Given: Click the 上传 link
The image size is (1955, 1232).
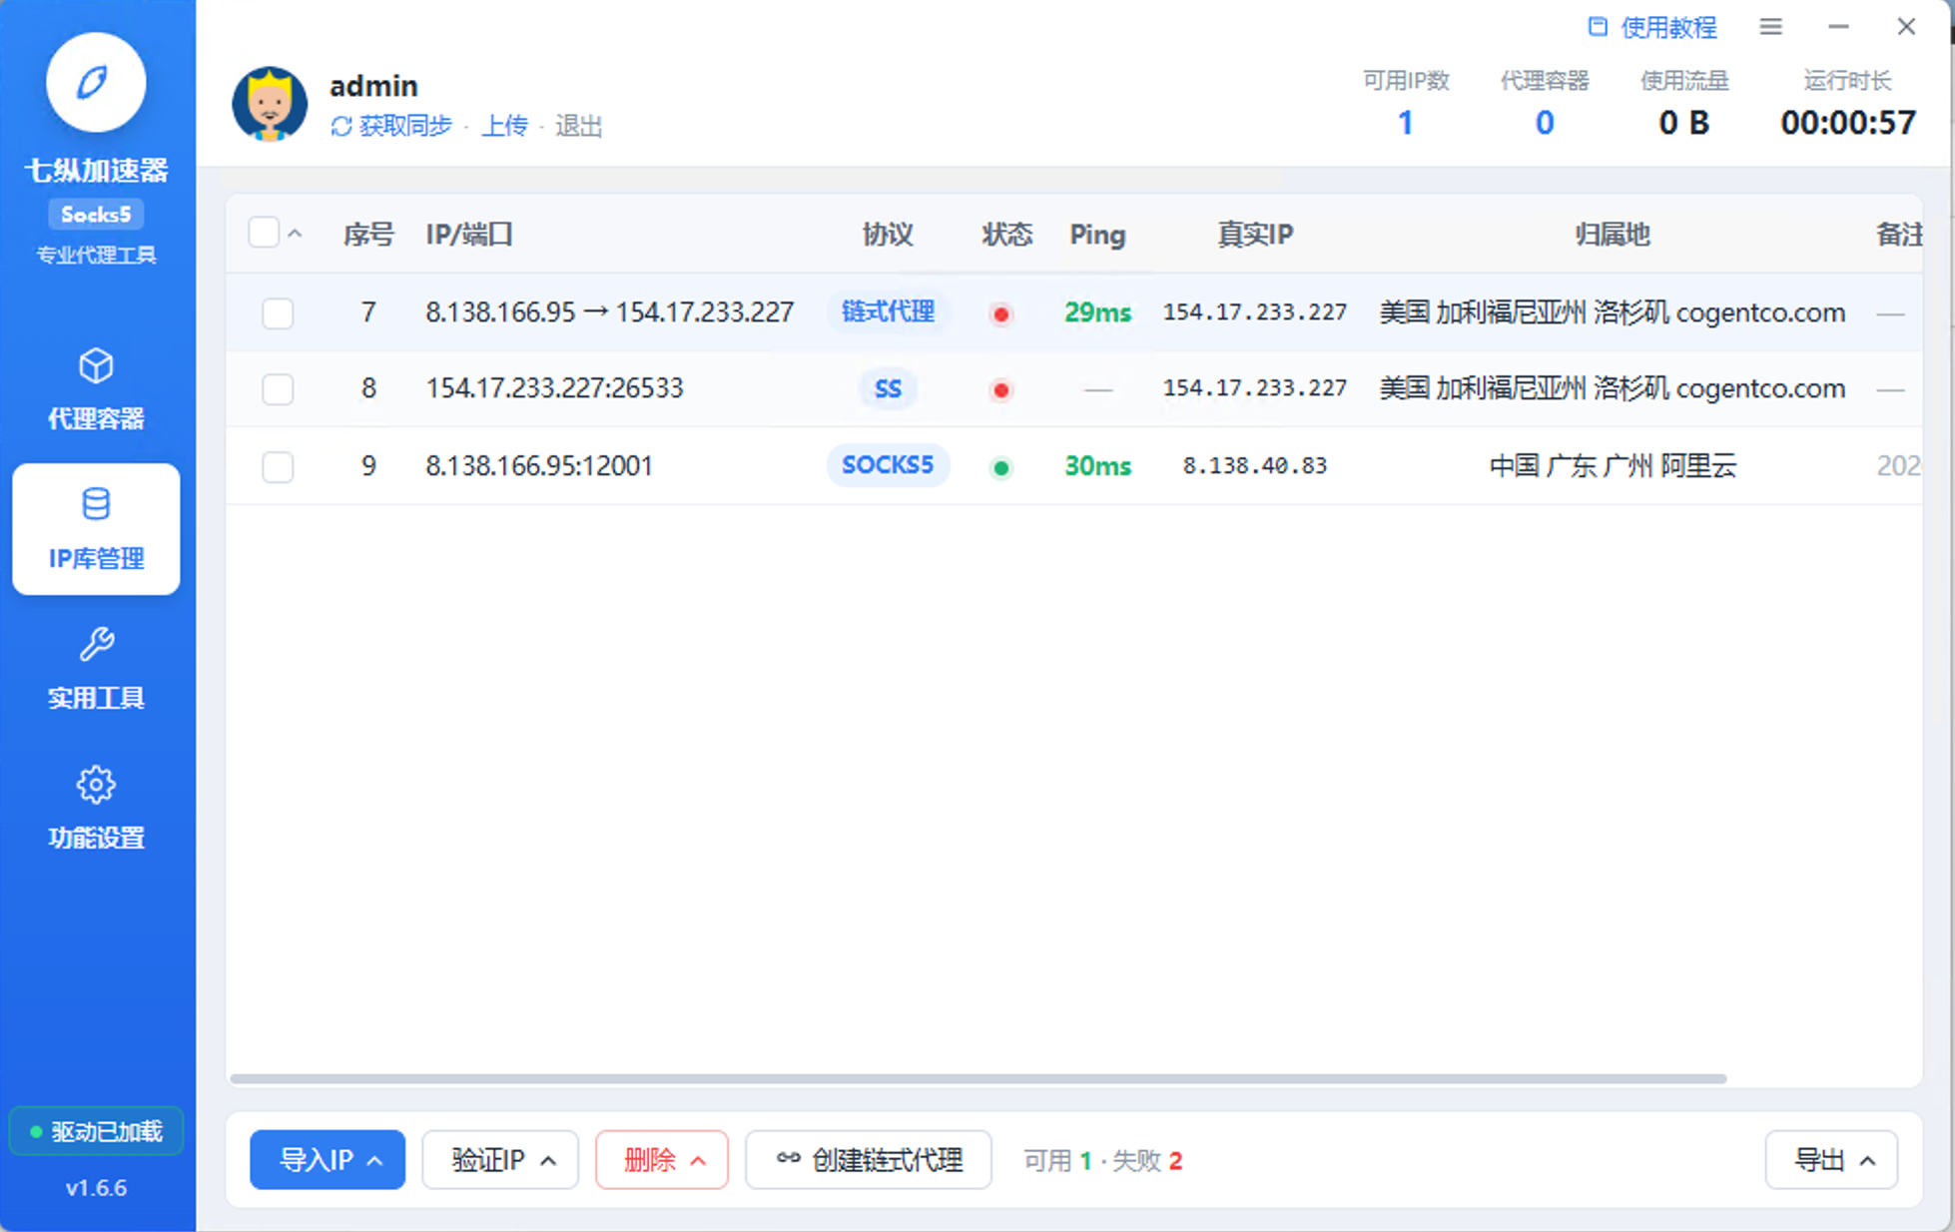Looking at the screenshot, I should (x=505, y=126).
